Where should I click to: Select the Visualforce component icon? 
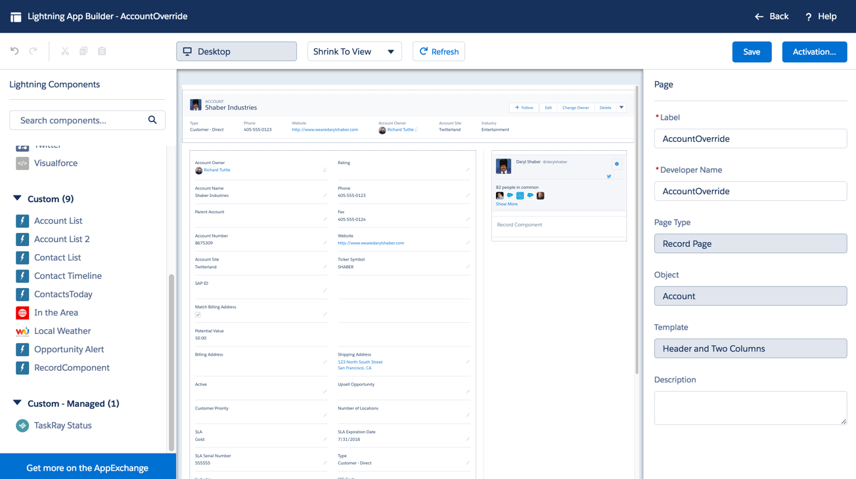22,163
